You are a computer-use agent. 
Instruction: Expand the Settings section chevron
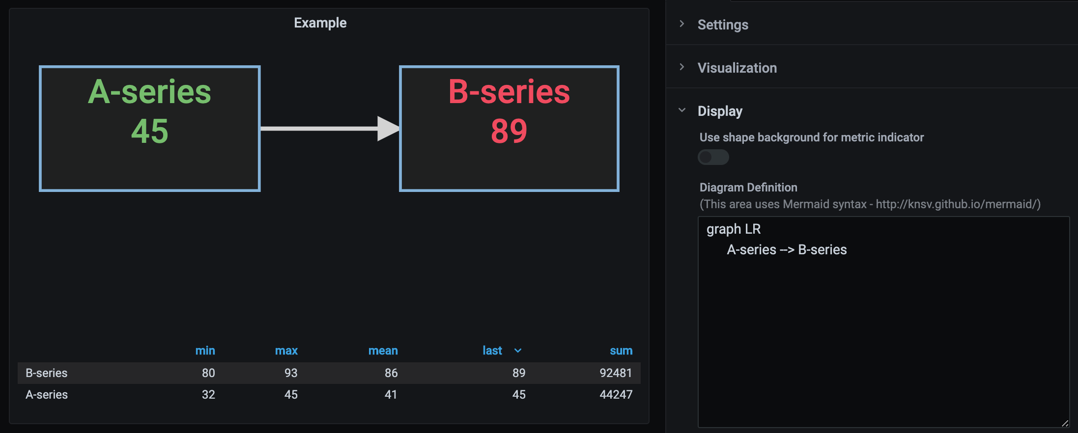[x=681, y=24]
